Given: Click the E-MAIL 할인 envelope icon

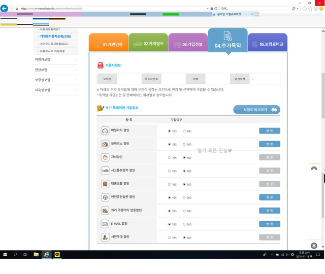Looking at the screenshot, I should pyautogui.click(x=105, y=224).
